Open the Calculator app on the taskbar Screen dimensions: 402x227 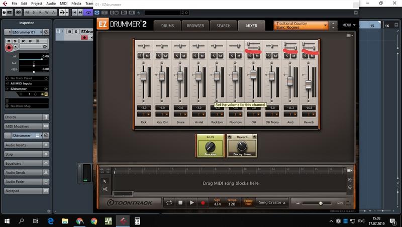pos(137,221)
